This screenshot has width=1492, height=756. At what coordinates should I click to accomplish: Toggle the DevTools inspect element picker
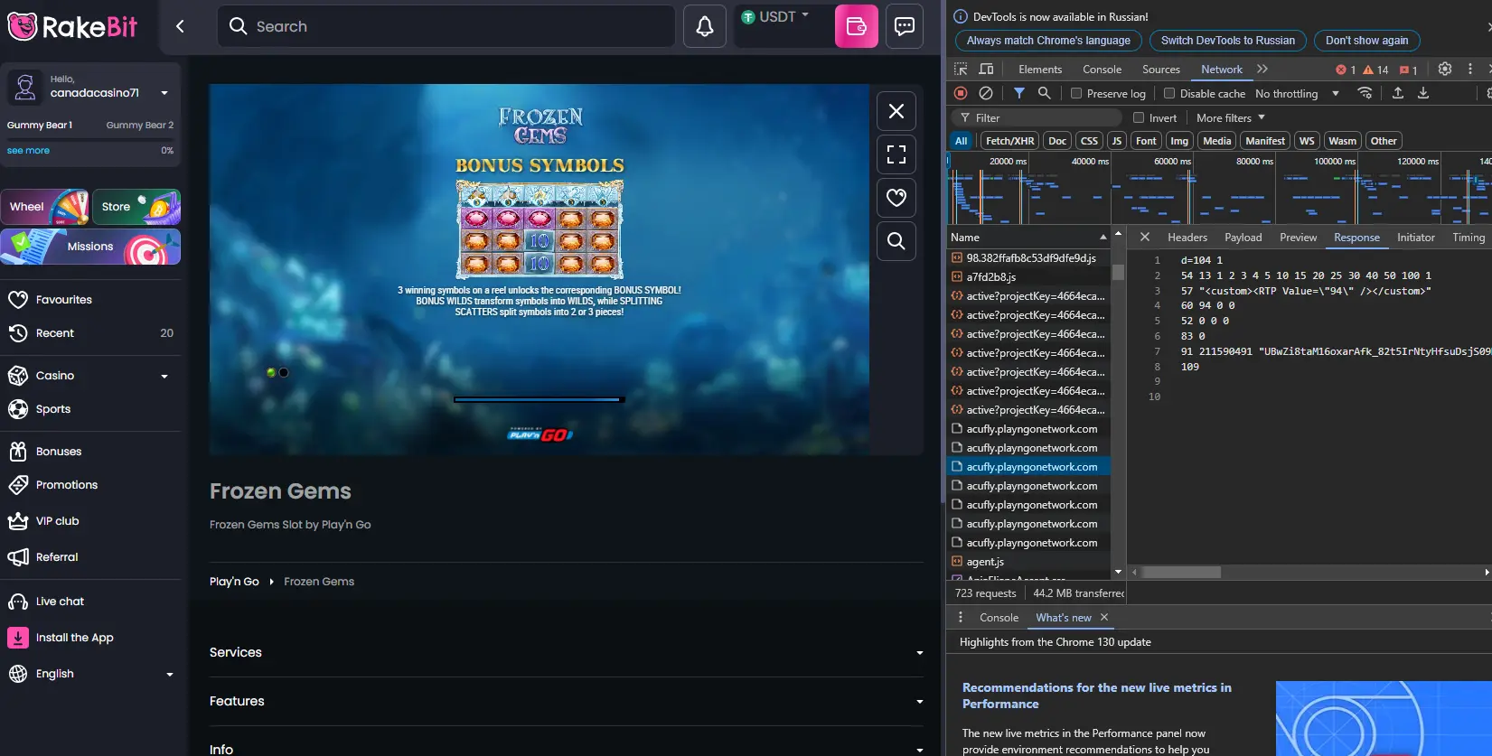[x=961, y=69]
